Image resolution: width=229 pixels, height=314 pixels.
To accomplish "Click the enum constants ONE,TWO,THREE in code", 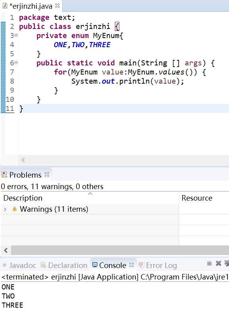I will point(82,45).
